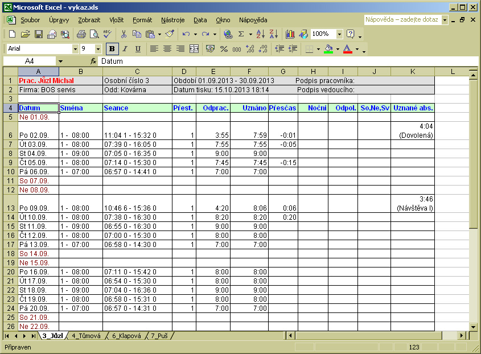
Task: Open the Name Box dropdown arrow
Action: [60, 61]
